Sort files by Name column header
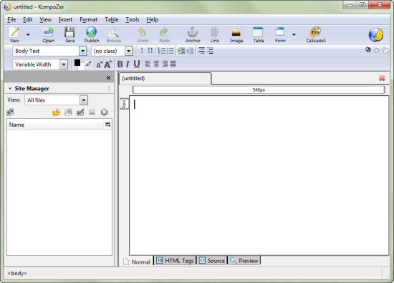 pyautogui.click(x=55, y=125)
